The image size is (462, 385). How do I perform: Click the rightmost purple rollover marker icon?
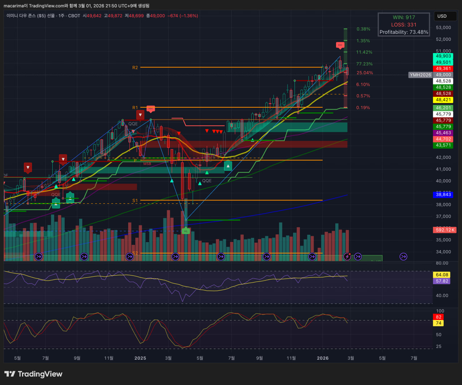pos(403,256)
